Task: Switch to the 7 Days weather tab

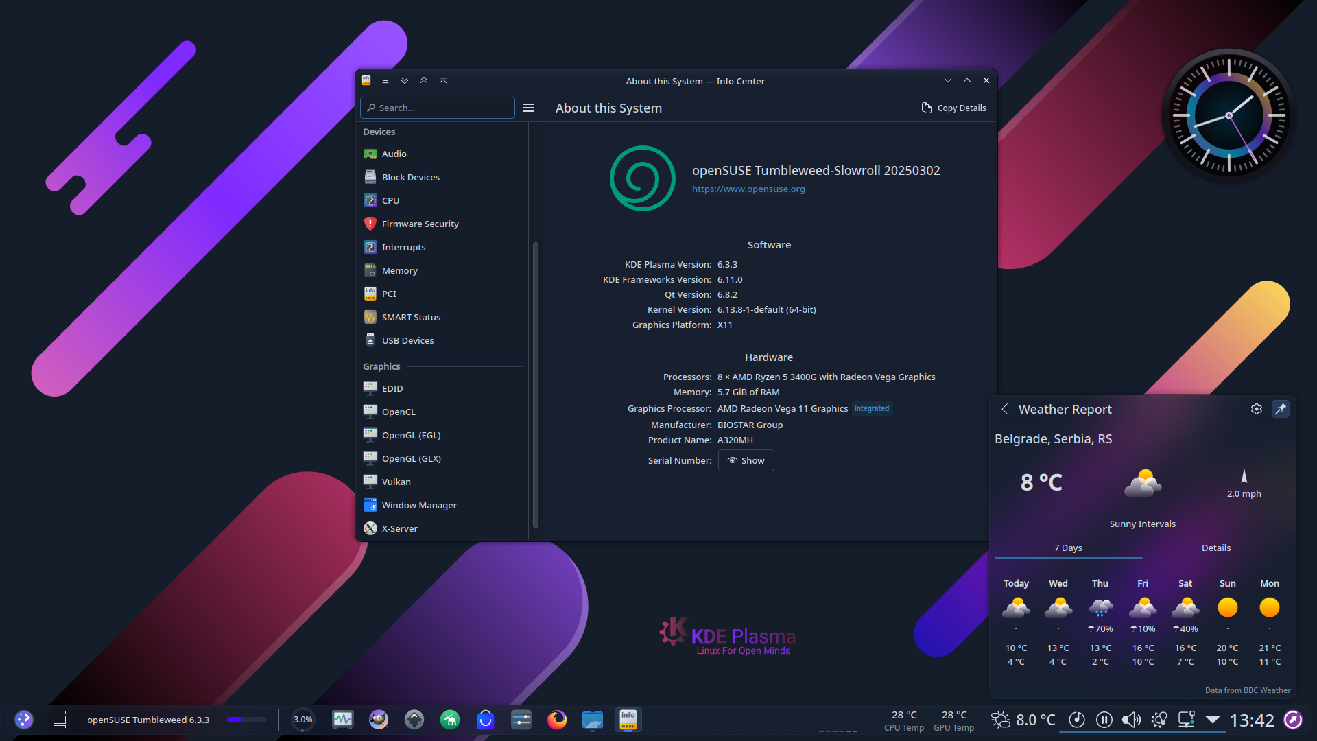Action: click(1068, 548)
